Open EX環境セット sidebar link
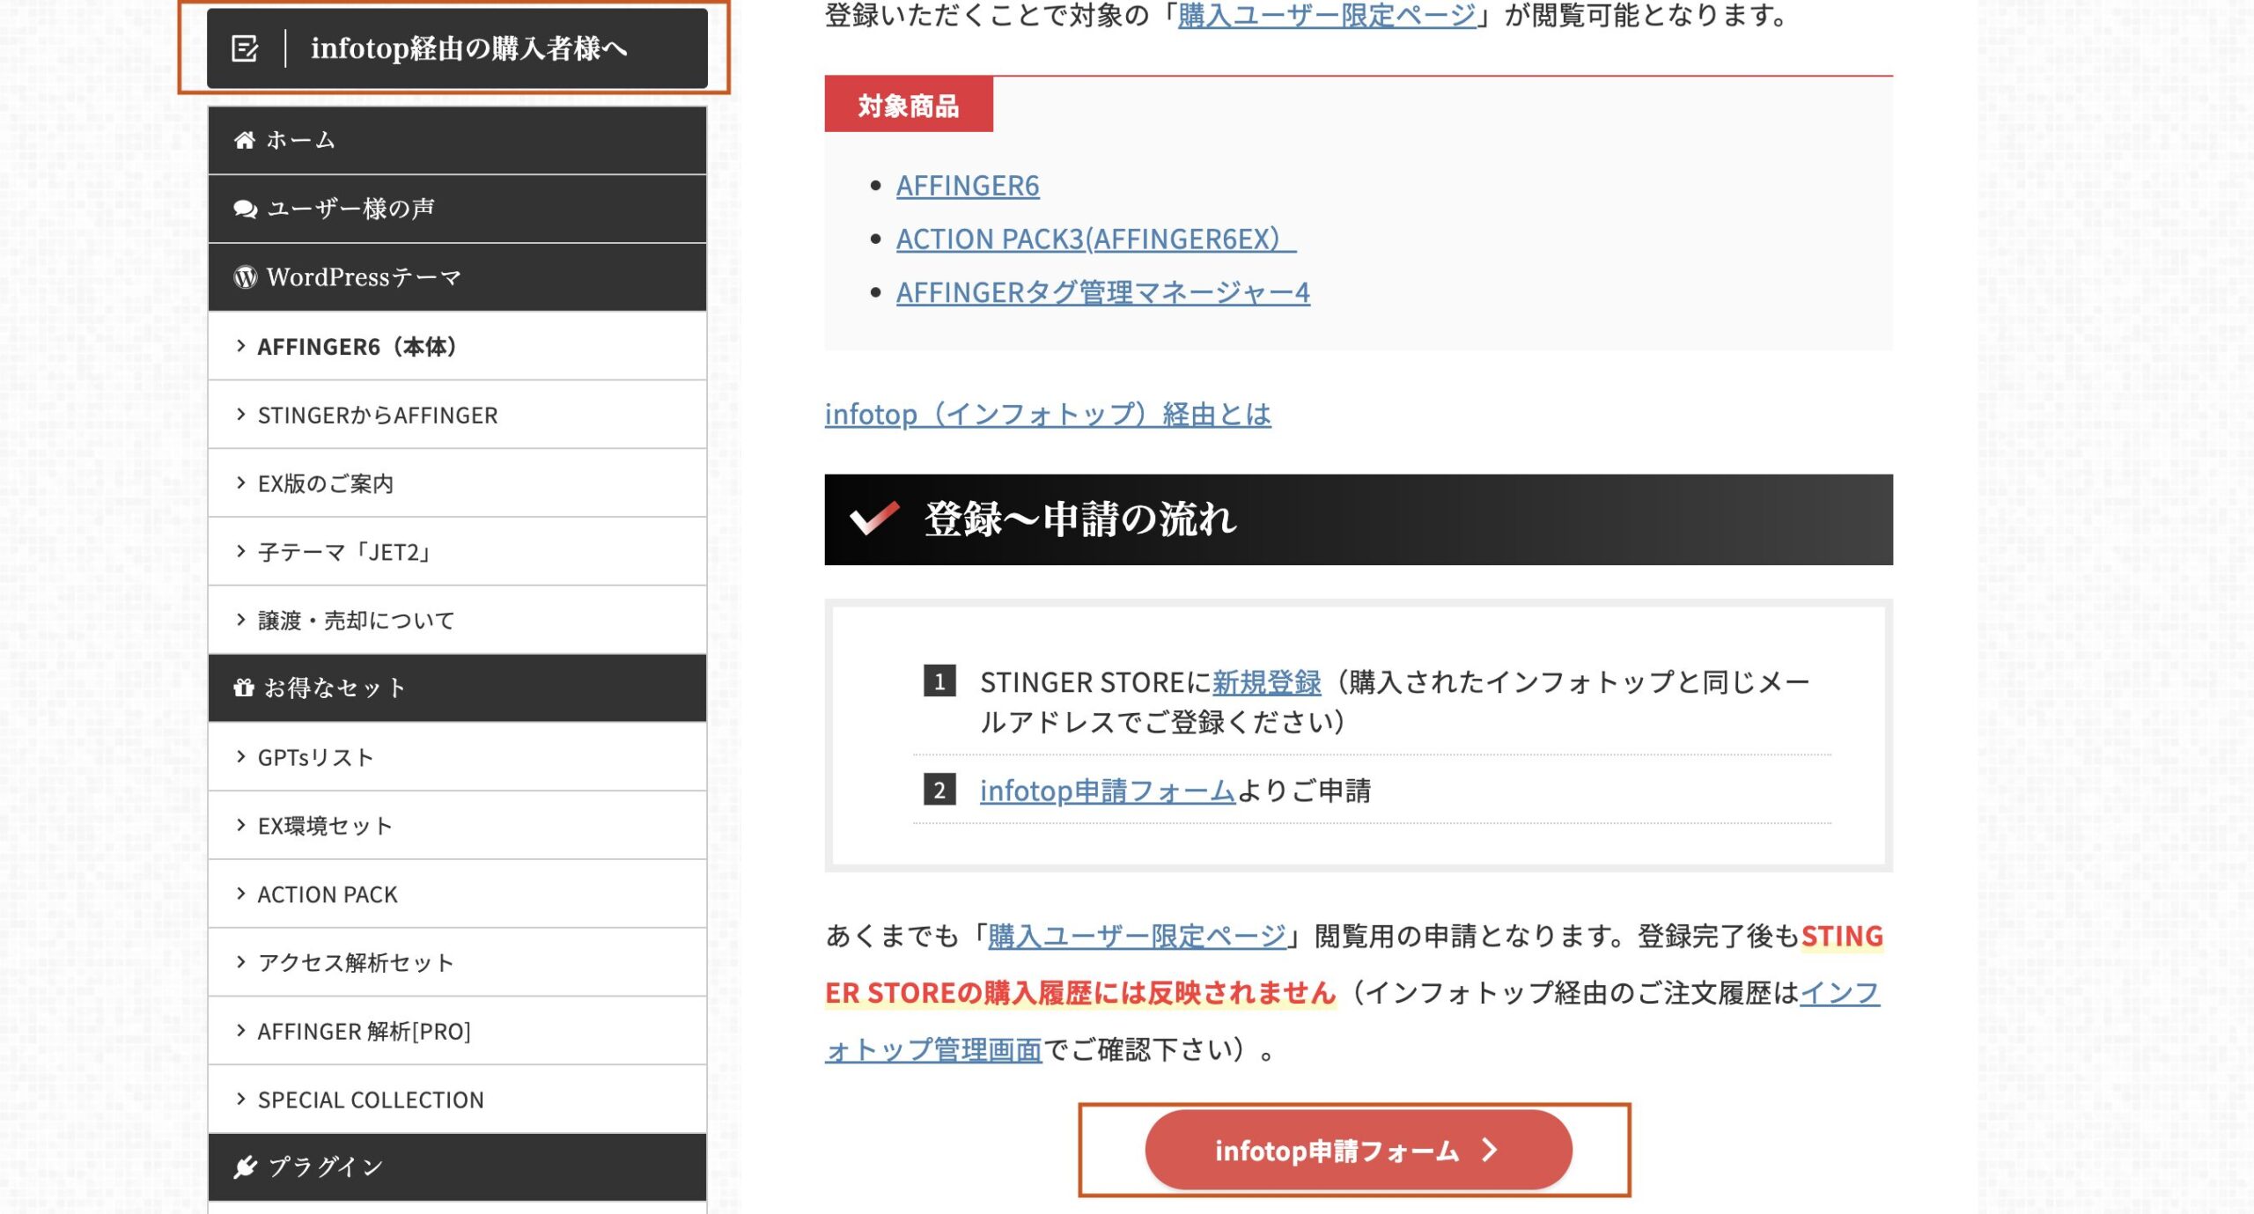 coord(457,826)
